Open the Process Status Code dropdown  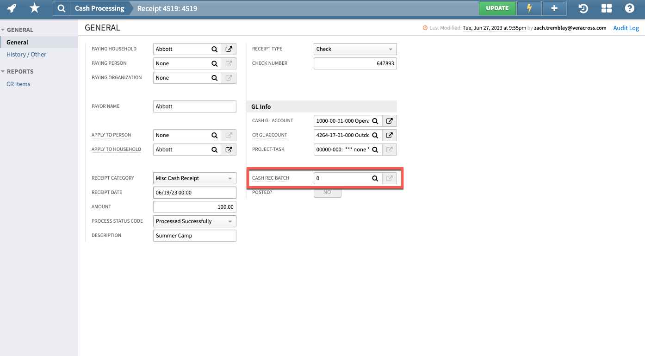(x=194, y=221)
